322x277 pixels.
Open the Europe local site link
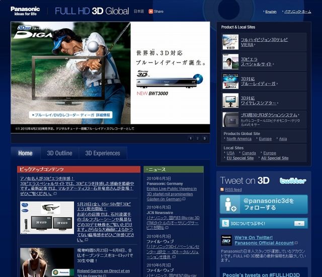click(270, 153)
